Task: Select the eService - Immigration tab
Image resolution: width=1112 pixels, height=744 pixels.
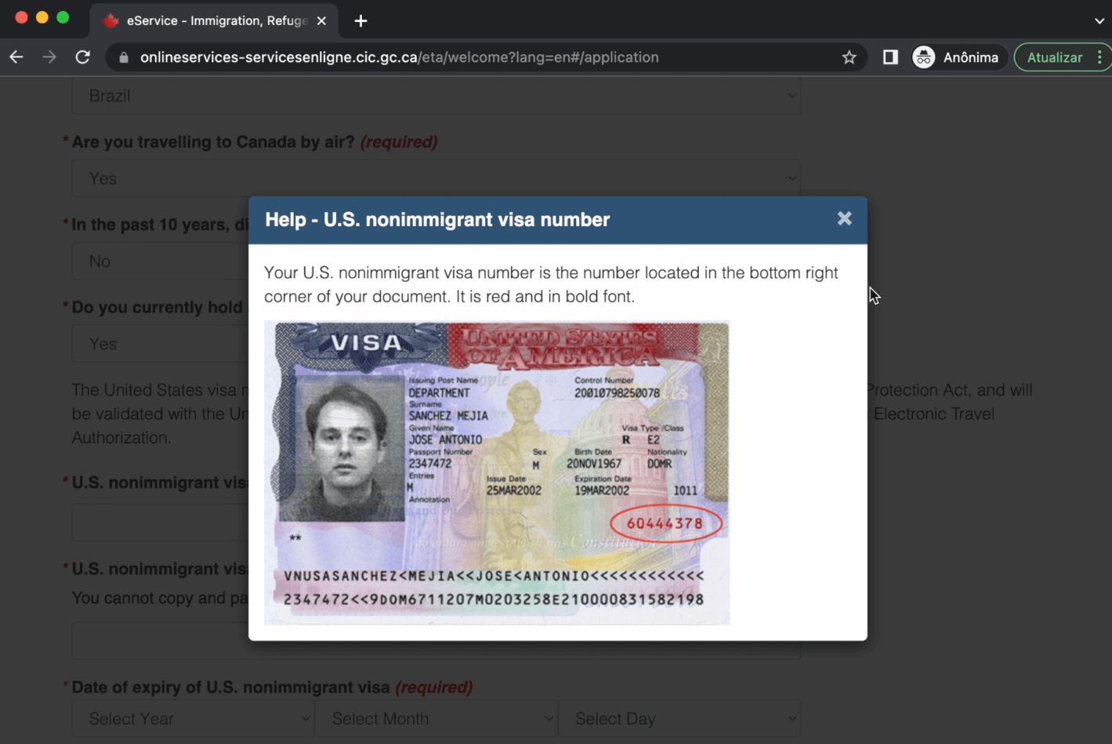Action: pos(214,21)
